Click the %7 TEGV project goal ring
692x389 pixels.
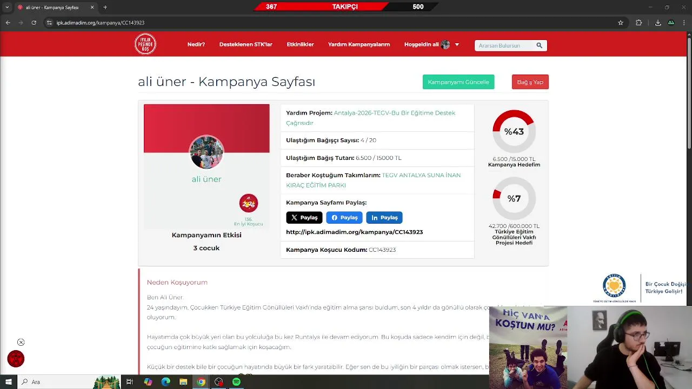pyautogui.click(x=514, y=198)
